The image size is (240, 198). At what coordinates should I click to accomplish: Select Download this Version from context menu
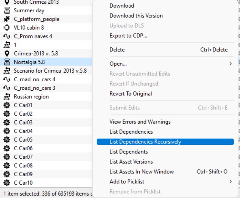point(136,16)
